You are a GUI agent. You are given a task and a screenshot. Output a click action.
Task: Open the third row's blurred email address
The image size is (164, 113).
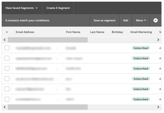point(32,69)
